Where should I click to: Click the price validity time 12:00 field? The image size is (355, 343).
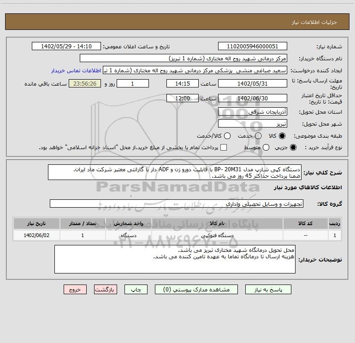(x=183, y=98)
